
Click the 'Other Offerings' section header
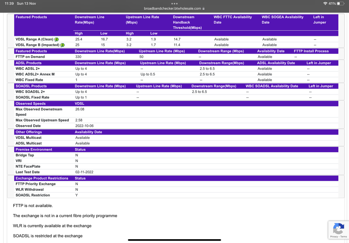click(29, 132)
